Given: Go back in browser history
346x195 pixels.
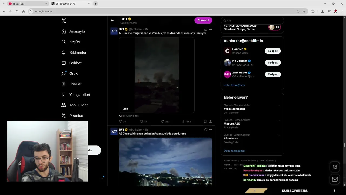Looking at the screenshot, I should coord(4,11).
